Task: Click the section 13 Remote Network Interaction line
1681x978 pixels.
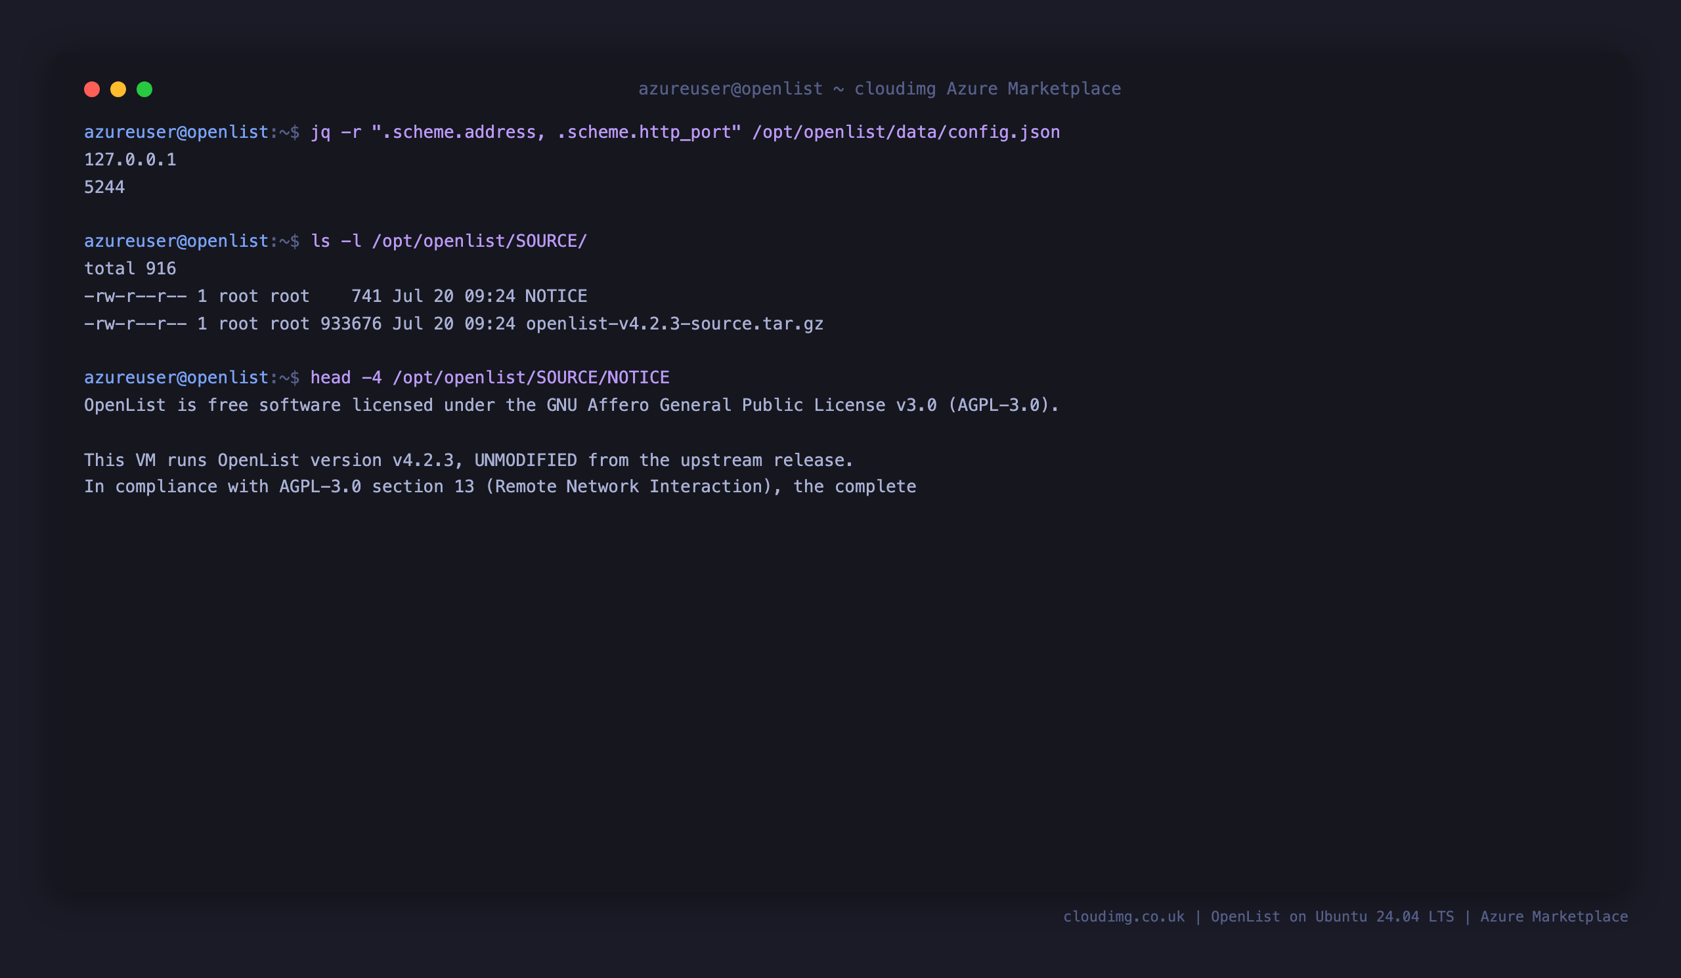Action: coord(500,486)
